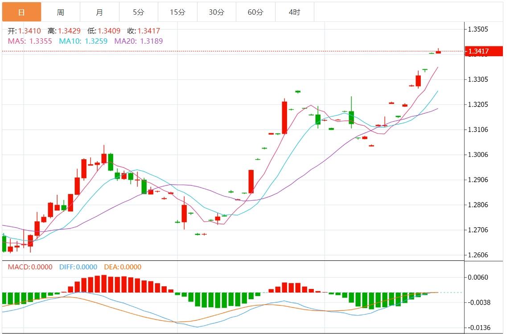Choose the 30分 timeframe tab
This screenshot has width=510, height=334.
[216, 12]
